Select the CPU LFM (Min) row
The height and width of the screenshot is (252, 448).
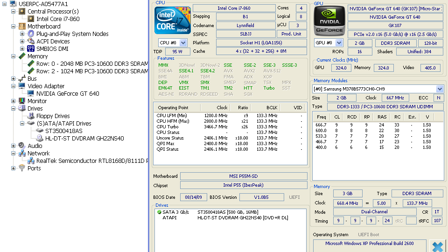(230, 115)
